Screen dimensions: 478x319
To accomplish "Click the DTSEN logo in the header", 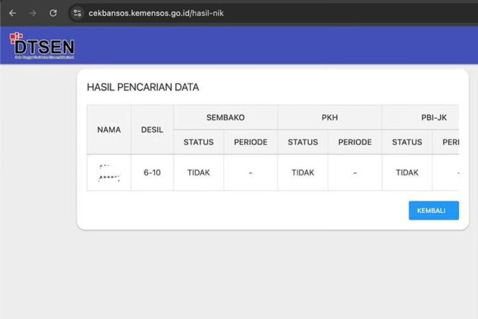I will 42,45.
